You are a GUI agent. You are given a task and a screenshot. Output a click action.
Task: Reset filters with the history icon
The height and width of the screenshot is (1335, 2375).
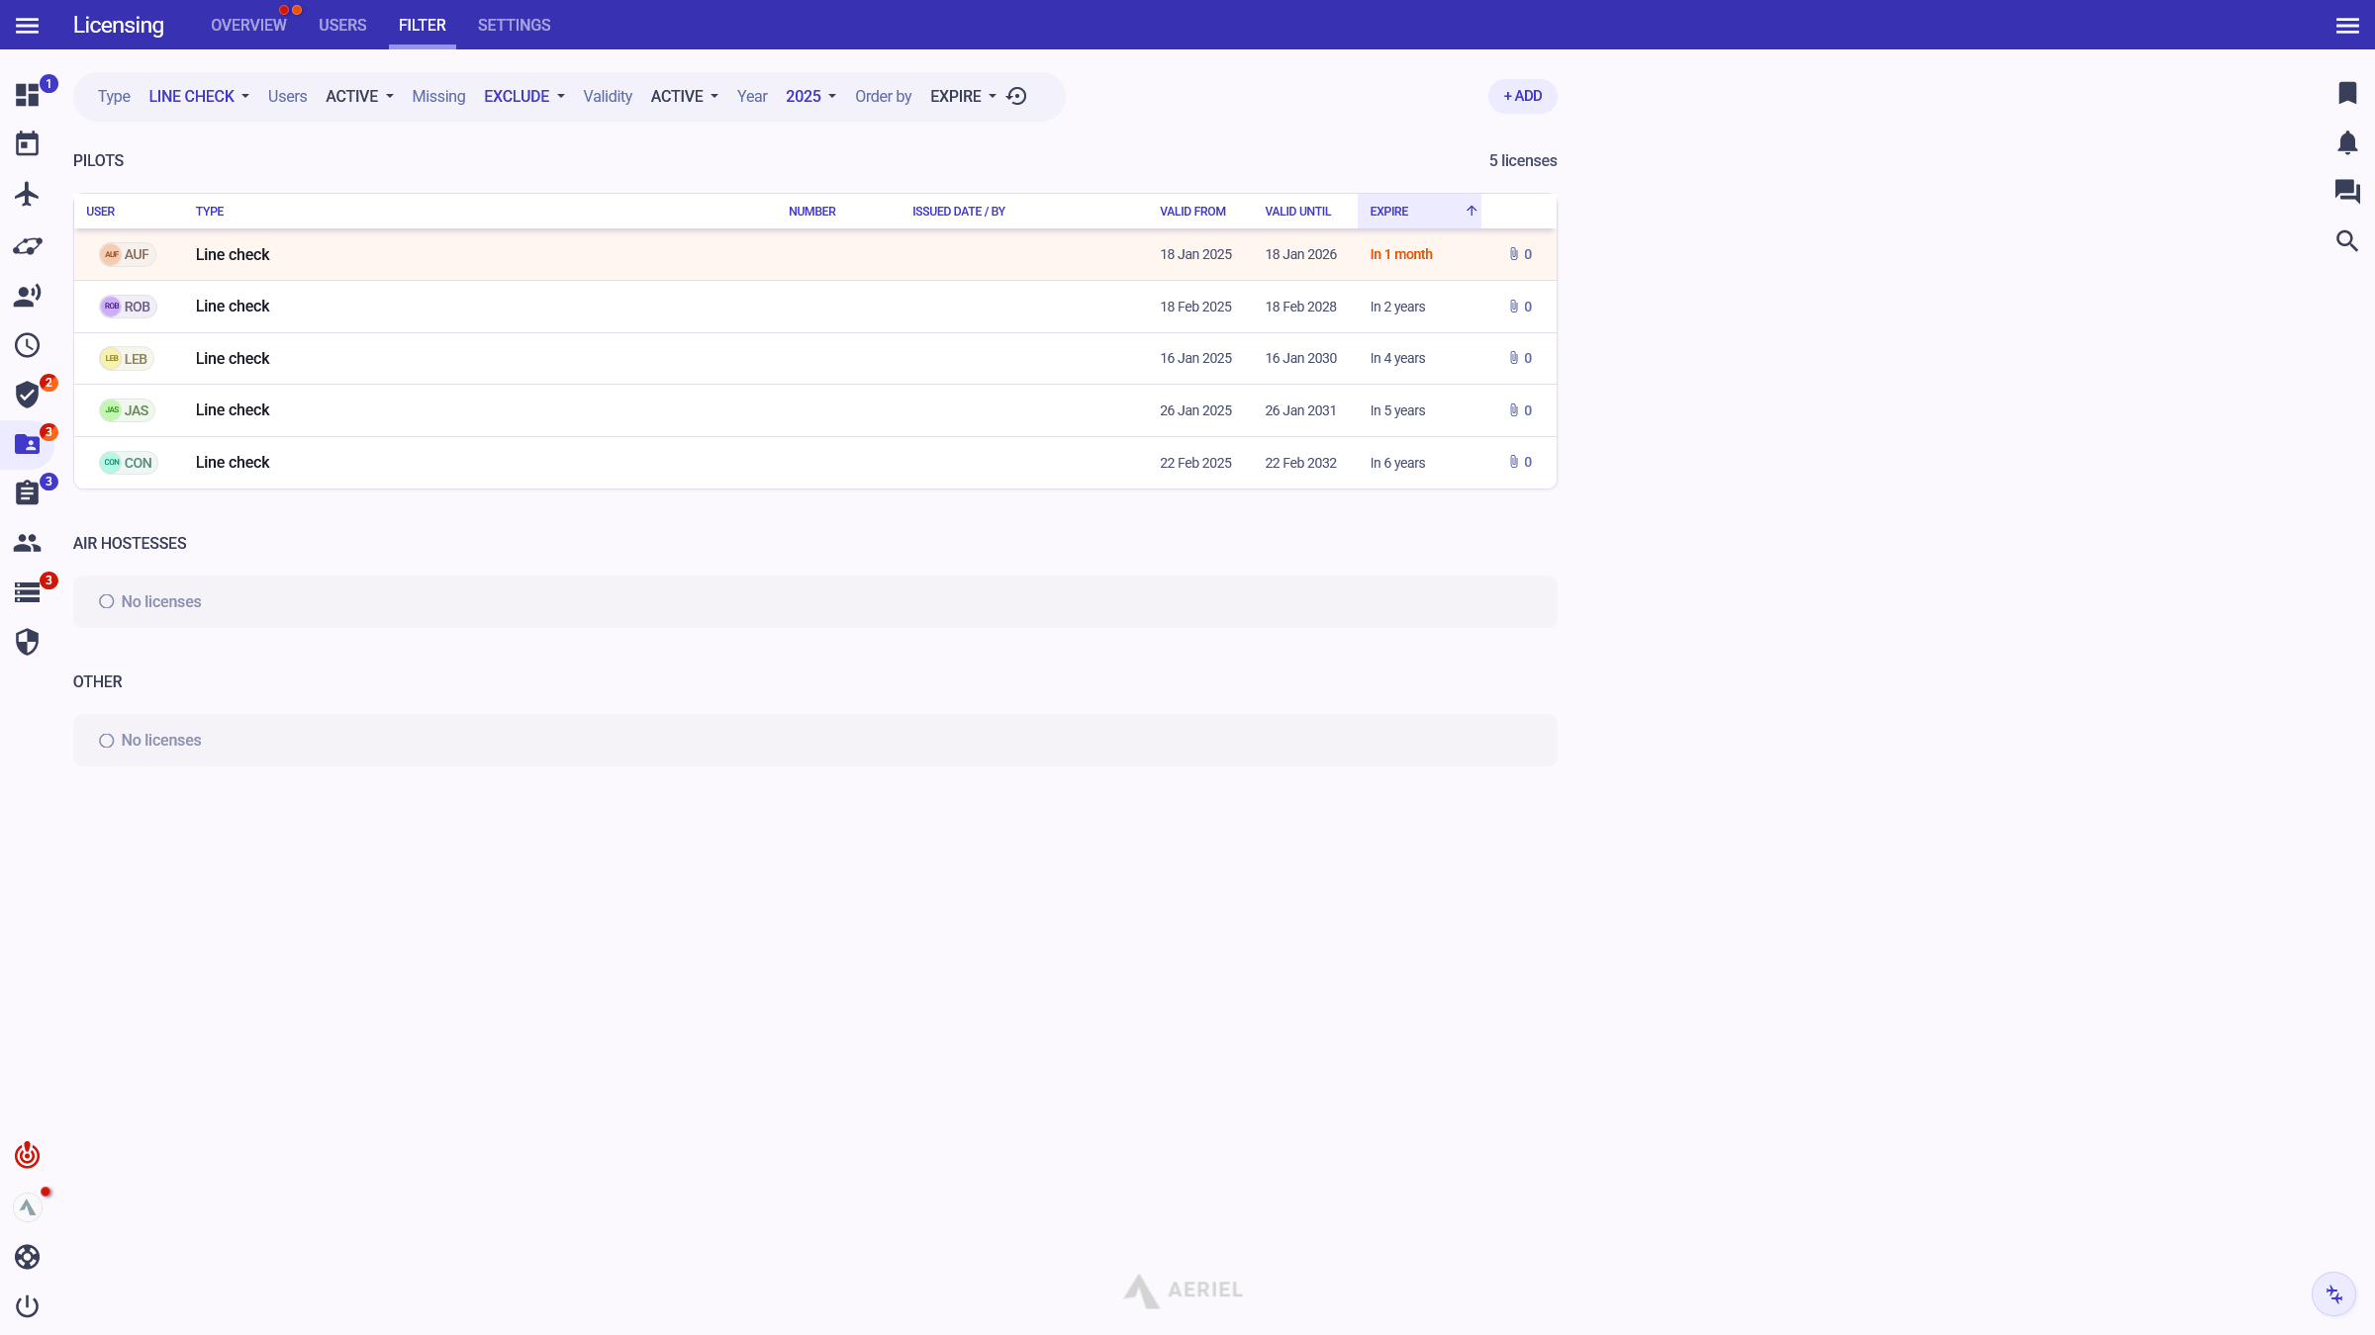tap(1016, 96)
